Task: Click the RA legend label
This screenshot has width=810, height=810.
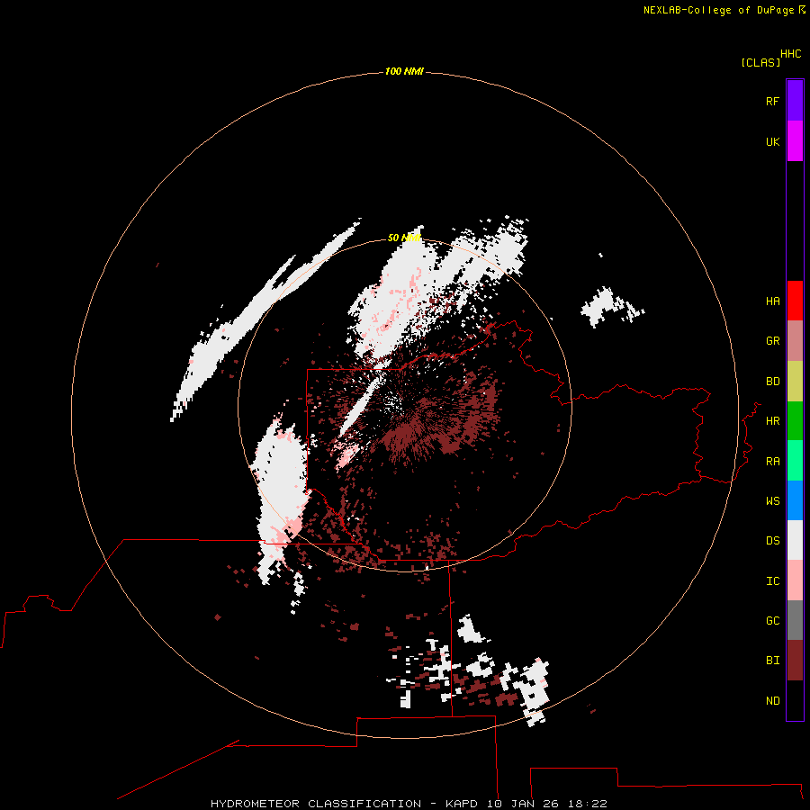Action: 772,462
